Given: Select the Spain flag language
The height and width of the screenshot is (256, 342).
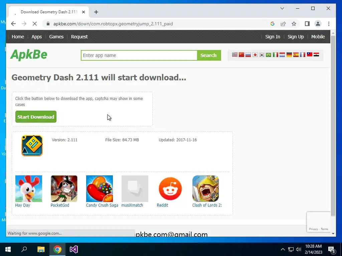Looking at the screenshot, I should pyautogui.click(x=296, y=55).
